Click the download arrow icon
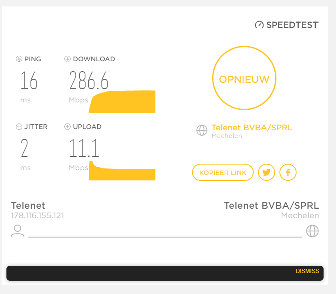This screenshot has width=336, height=294. point(67,59)
